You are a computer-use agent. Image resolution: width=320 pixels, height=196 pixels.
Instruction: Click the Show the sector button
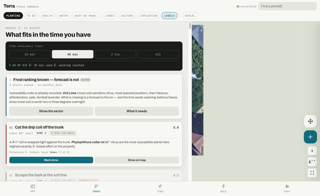coord(51,111)
